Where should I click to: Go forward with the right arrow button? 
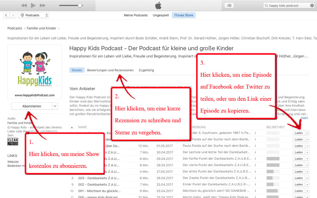(13, 15)
